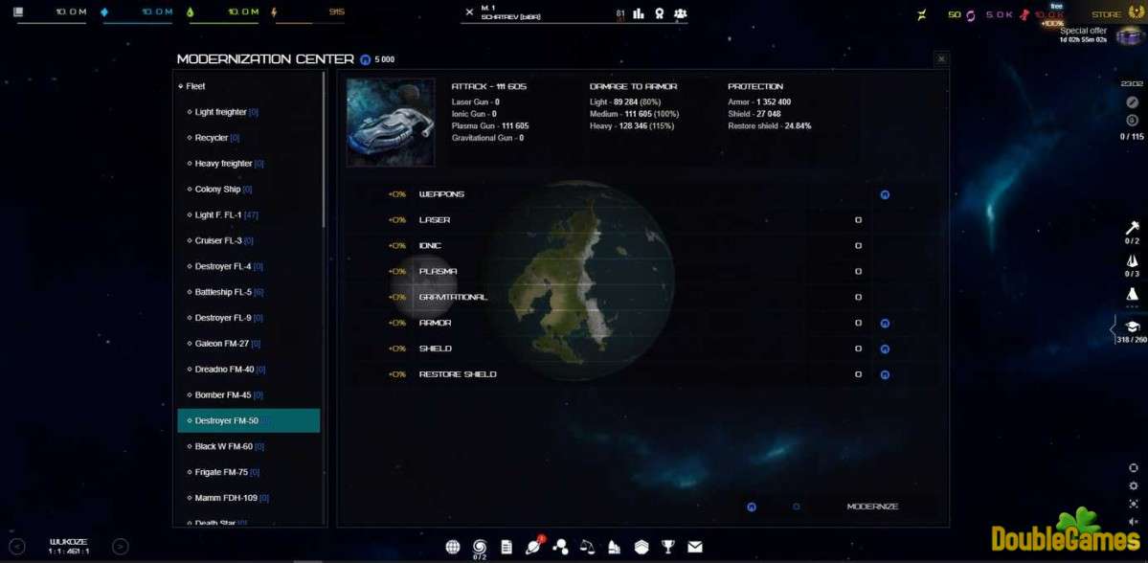Open the trophy achievements icon

668,547
